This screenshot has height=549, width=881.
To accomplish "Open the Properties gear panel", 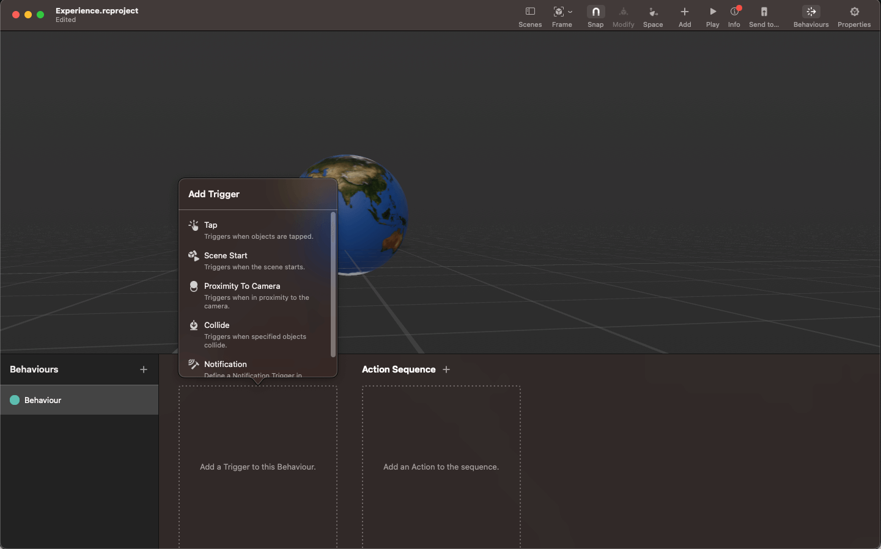I will 854,16.
